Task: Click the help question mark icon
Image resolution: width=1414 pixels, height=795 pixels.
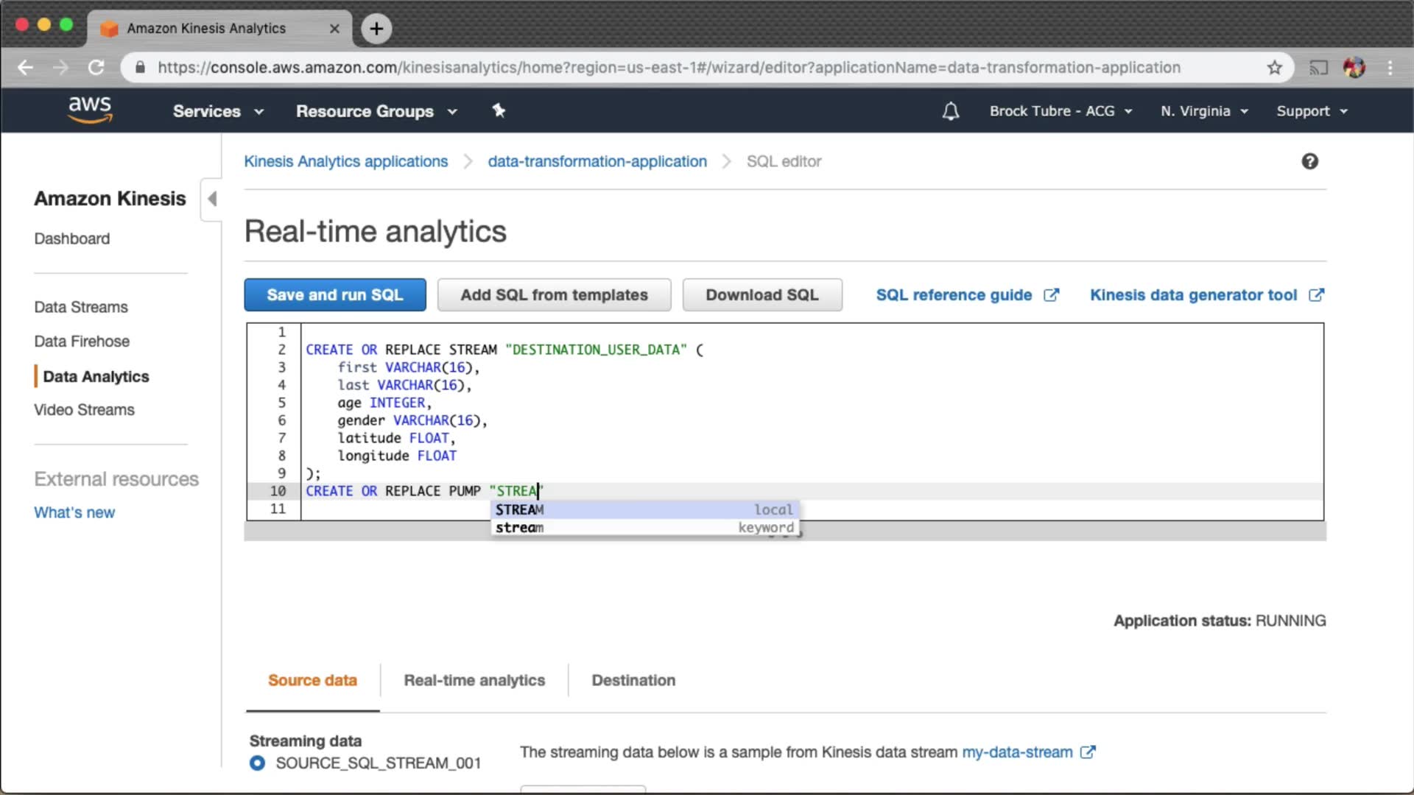Action: [x=1309, y=161]
